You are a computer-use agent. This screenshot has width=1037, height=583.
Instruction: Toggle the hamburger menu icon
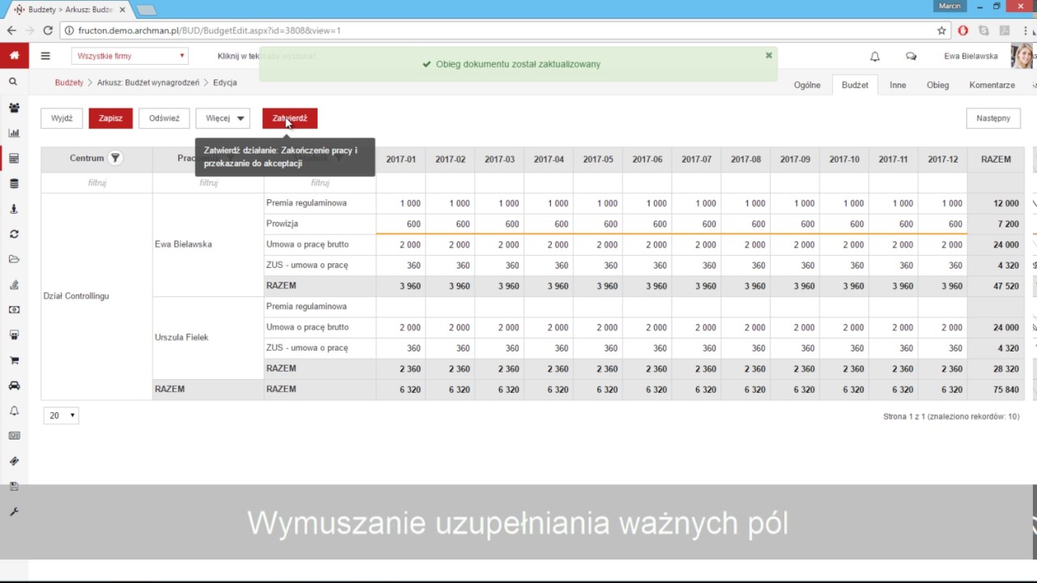pos(45,56)
